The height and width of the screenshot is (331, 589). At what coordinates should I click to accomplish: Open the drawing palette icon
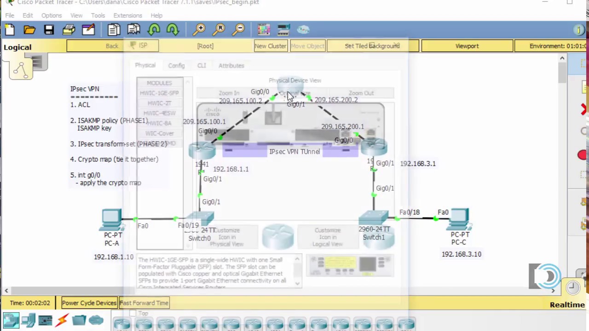tap(264, 30)
